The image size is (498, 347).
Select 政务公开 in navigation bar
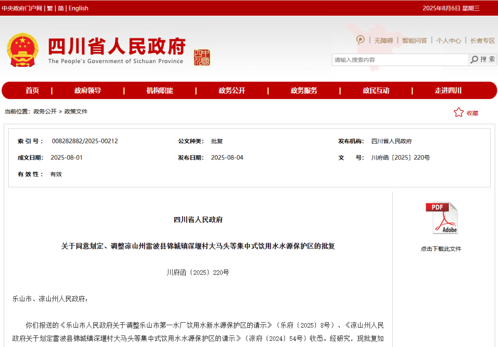(231, 91)
